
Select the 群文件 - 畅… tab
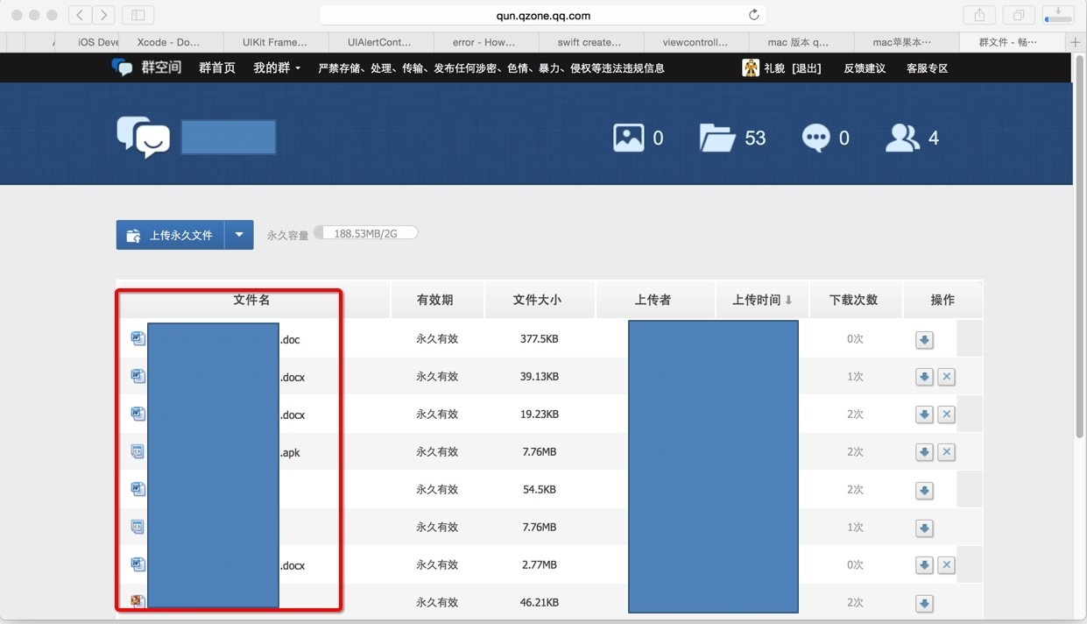(x=1012, y=42)
